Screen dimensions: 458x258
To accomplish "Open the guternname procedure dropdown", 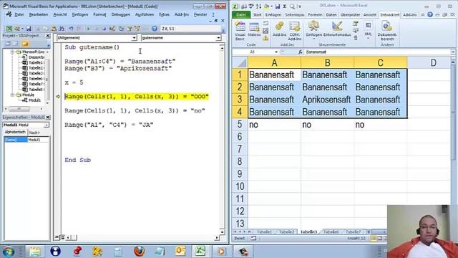I will coord(218,38).
